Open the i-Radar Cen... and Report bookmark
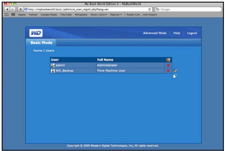This screenshot has height=151, width=225. click(x=141, y=15)
